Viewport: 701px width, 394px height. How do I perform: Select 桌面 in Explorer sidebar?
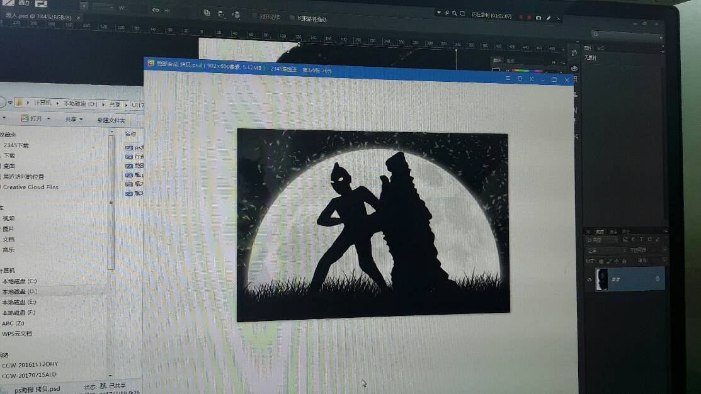(x=9, y=166)
